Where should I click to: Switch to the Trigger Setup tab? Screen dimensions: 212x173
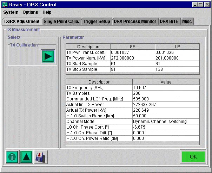click(x=97, y=21)
